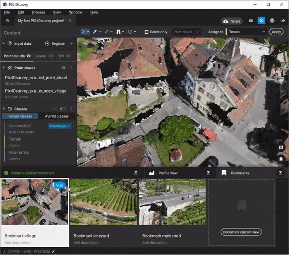Click the Terrain class yellow color bar
289x255 pixels.
click(4, 142)
